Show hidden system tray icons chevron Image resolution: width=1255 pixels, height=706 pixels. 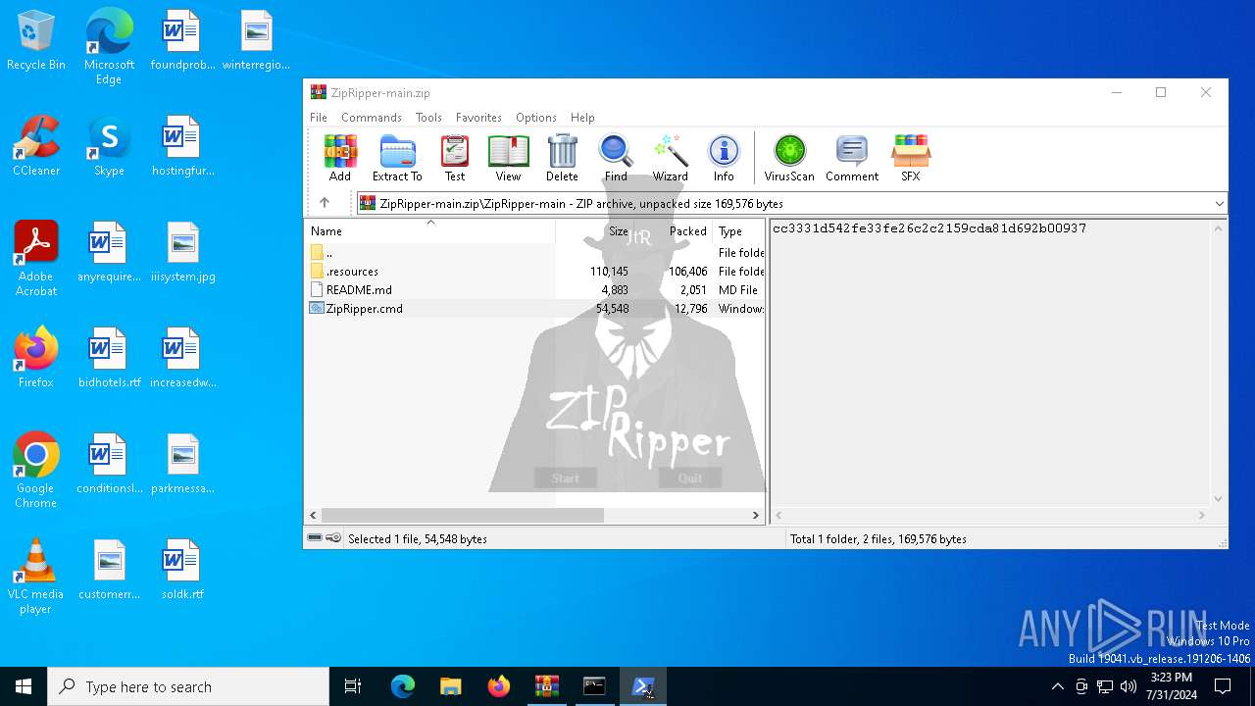point(1057,686)
